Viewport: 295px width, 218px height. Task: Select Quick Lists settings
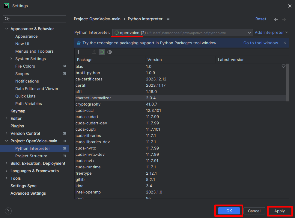click(25, 96)
